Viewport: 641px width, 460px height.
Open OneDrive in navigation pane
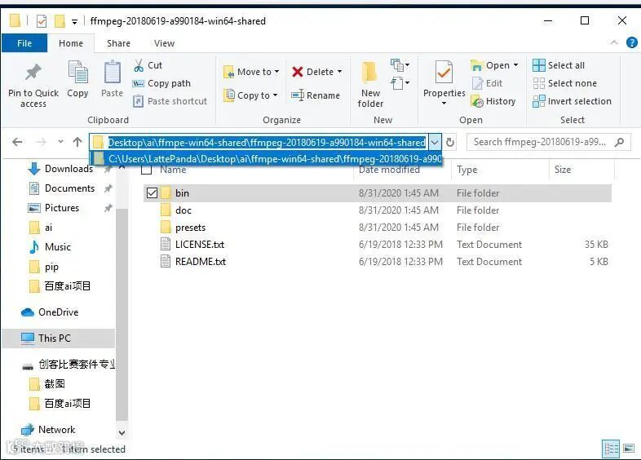point(50,312)
